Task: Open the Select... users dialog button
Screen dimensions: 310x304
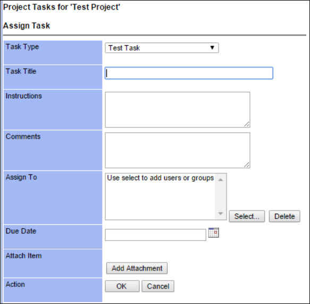Action: [x=247, y=216]
